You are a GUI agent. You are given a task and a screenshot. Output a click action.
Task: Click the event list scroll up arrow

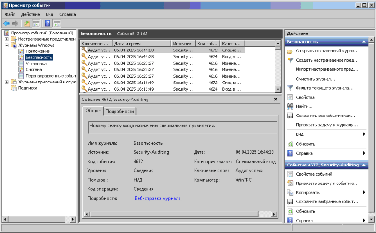tap(278, 43)
